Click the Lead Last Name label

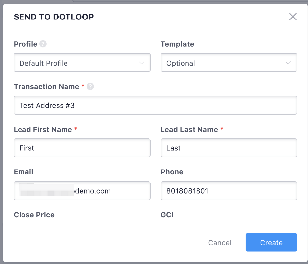189,130
